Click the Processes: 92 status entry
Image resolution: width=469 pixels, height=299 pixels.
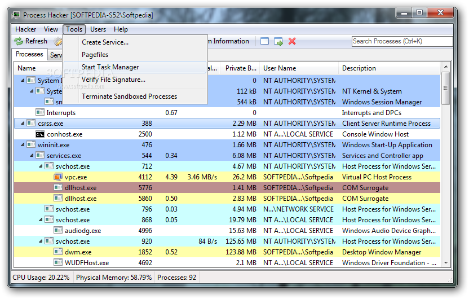[177, 278]
